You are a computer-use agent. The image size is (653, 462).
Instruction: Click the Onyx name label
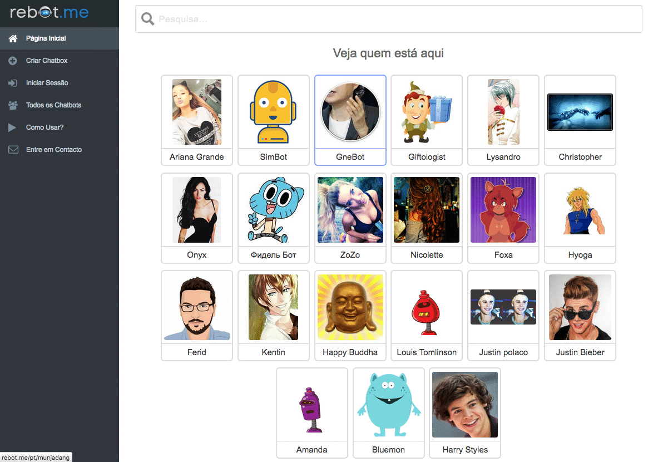tap(196, 254)
